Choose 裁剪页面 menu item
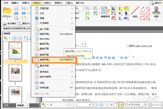Viewport: 163px width, 109px height. click(54, 55)
